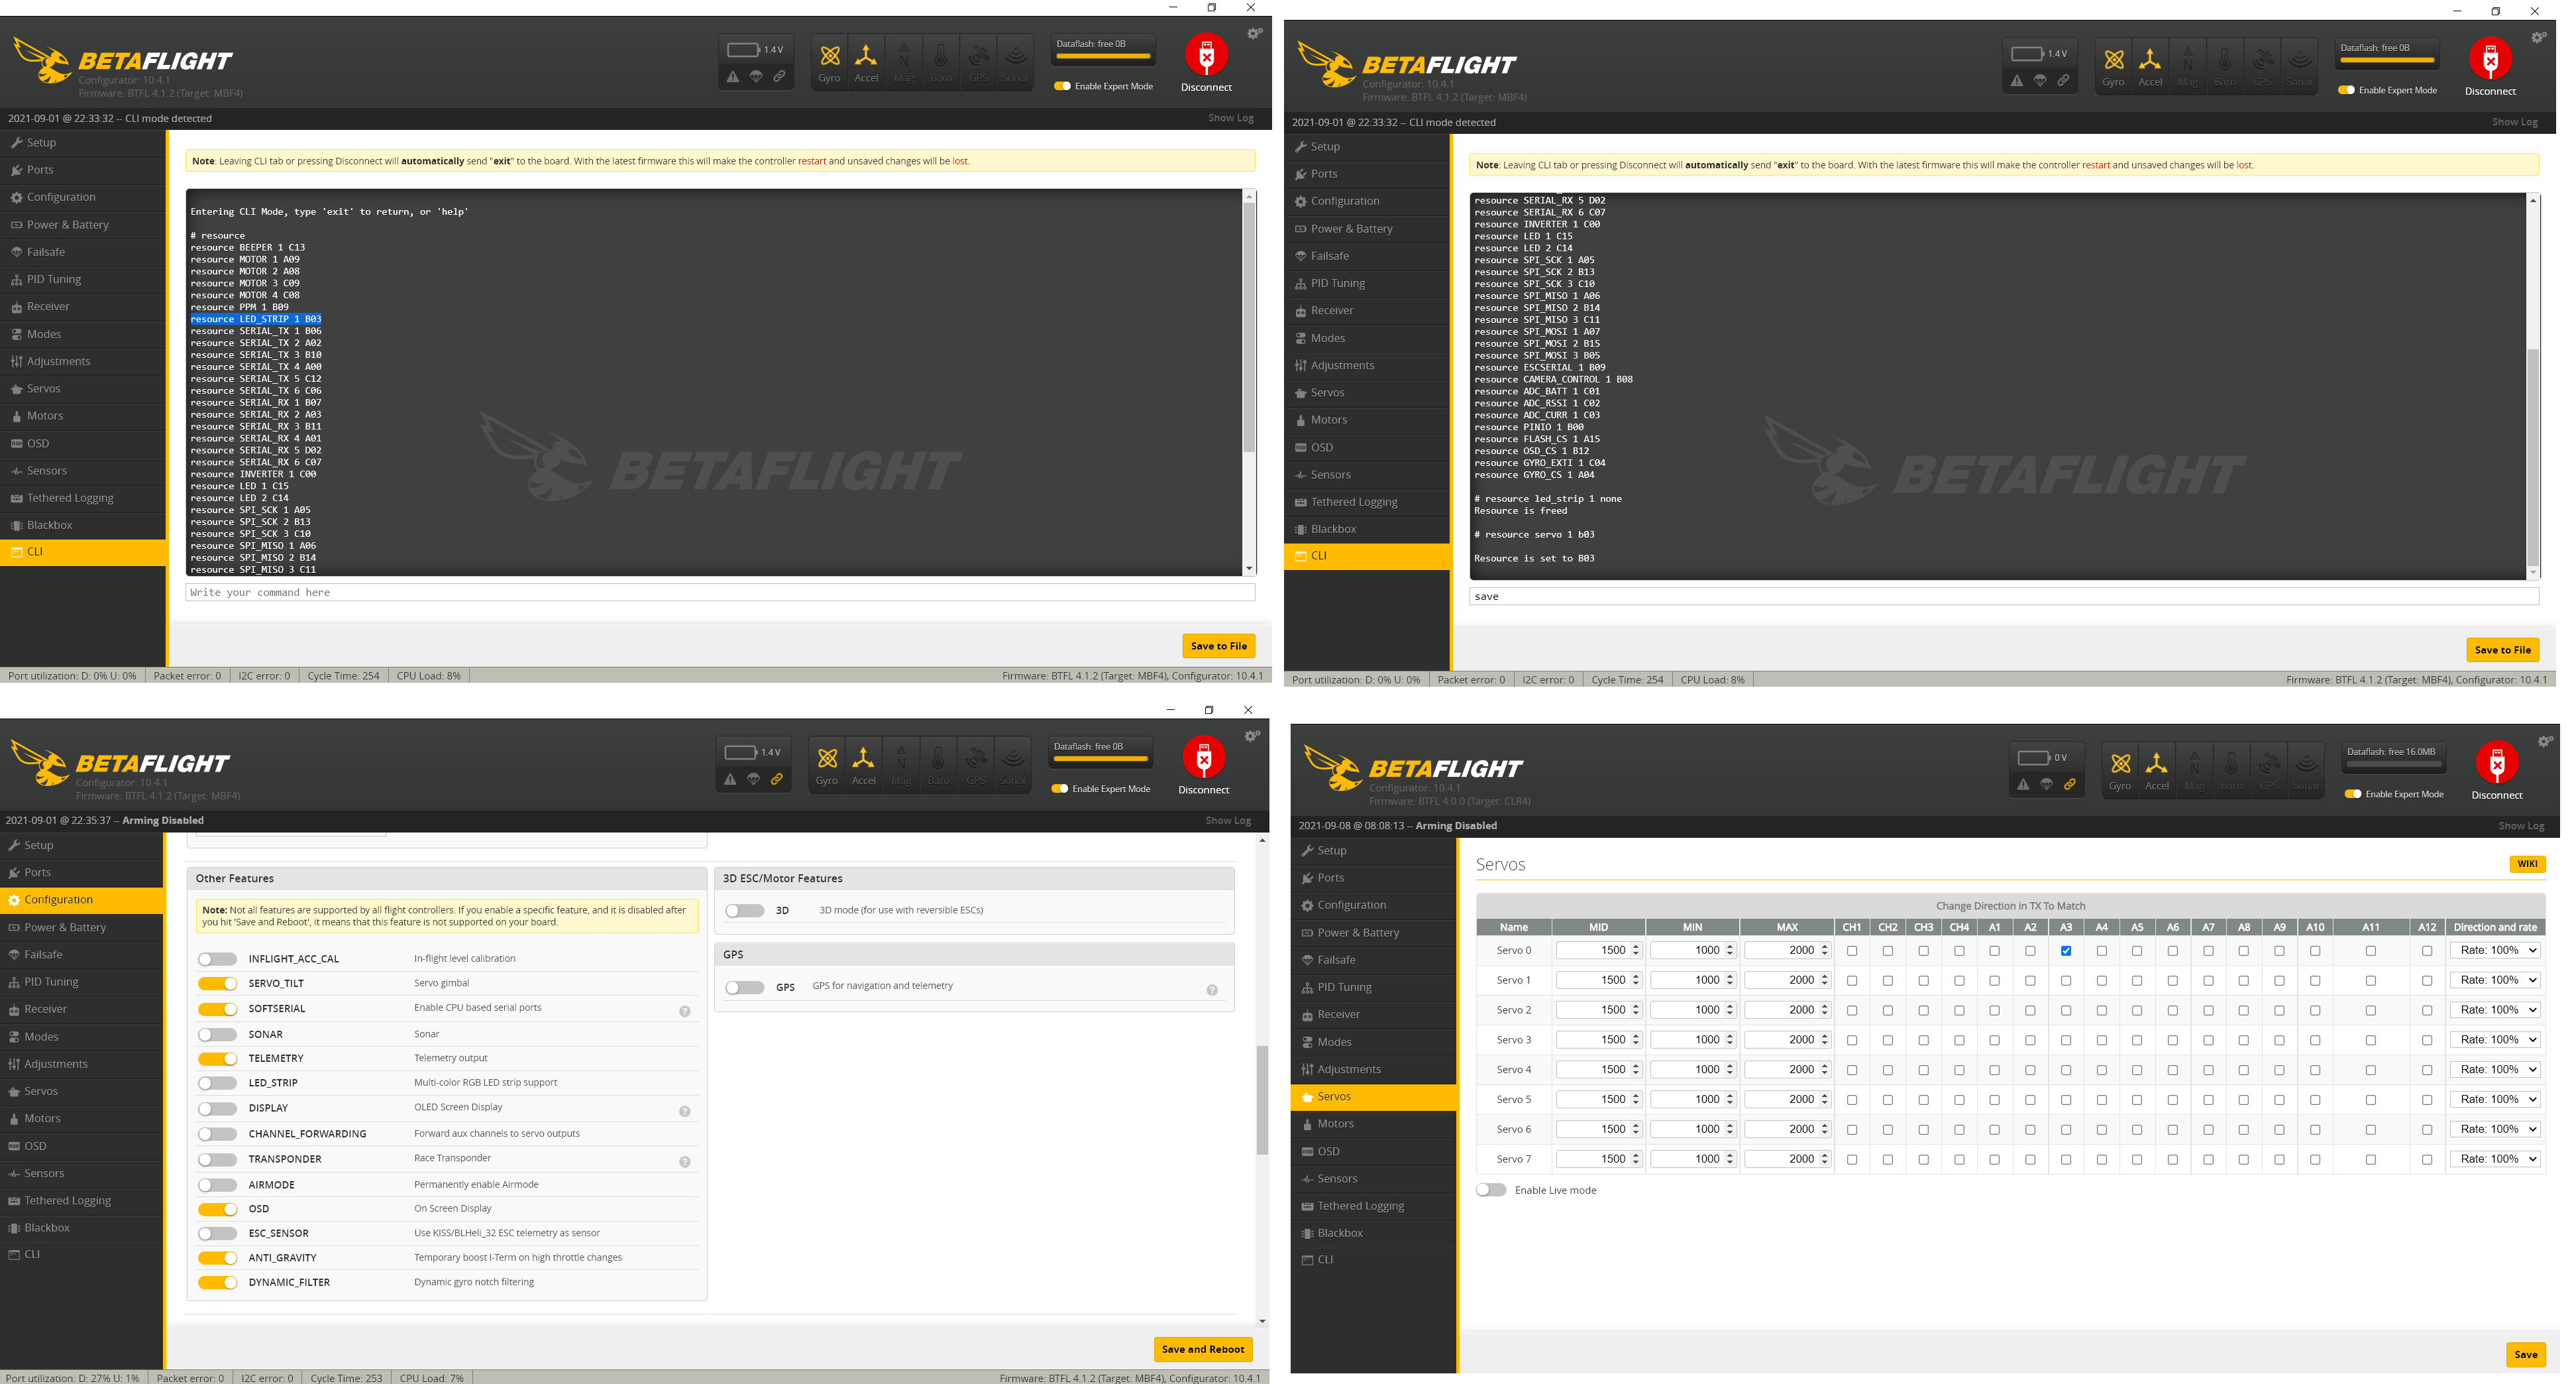Viewport: 2576px width, 1384px height.
Task: Click Dataflash free 16.0MB usage bar
Action: point(2394,766)
